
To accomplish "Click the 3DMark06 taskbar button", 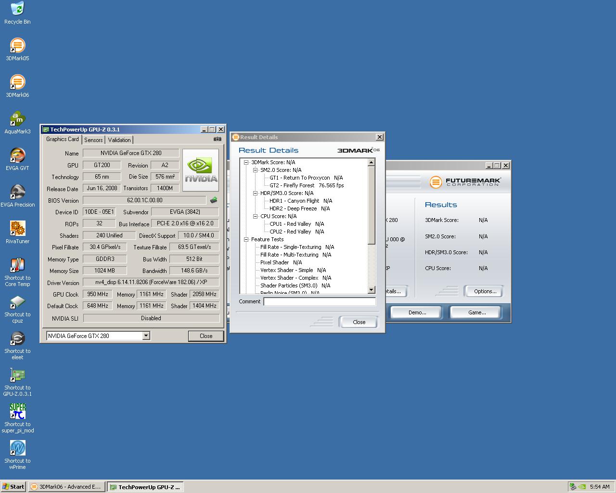I will tap(66, 487).
